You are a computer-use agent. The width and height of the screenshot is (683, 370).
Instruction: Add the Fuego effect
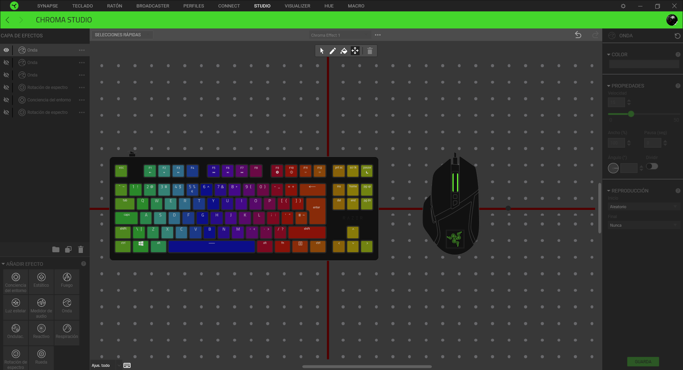coord(67,282)
